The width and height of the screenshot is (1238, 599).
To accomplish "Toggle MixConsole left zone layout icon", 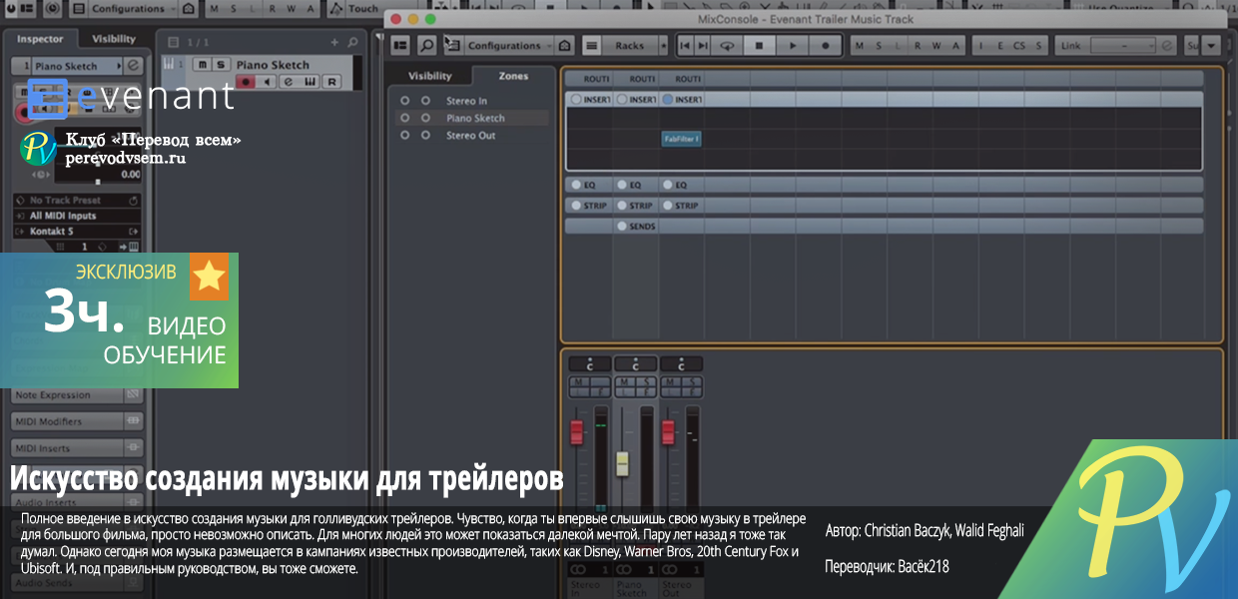I will [401, 45].
